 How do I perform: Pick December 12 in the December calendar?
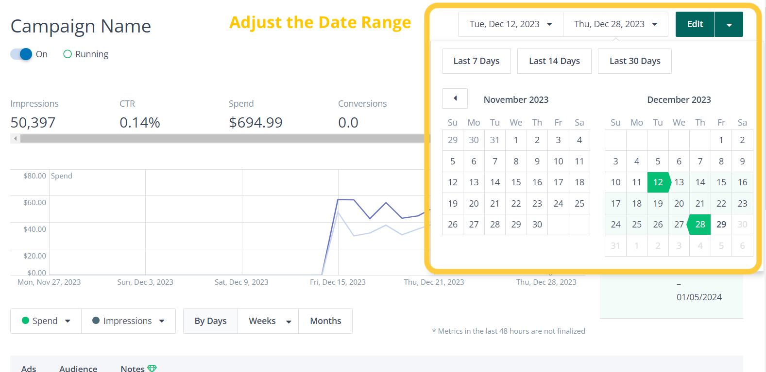point(658,182)
